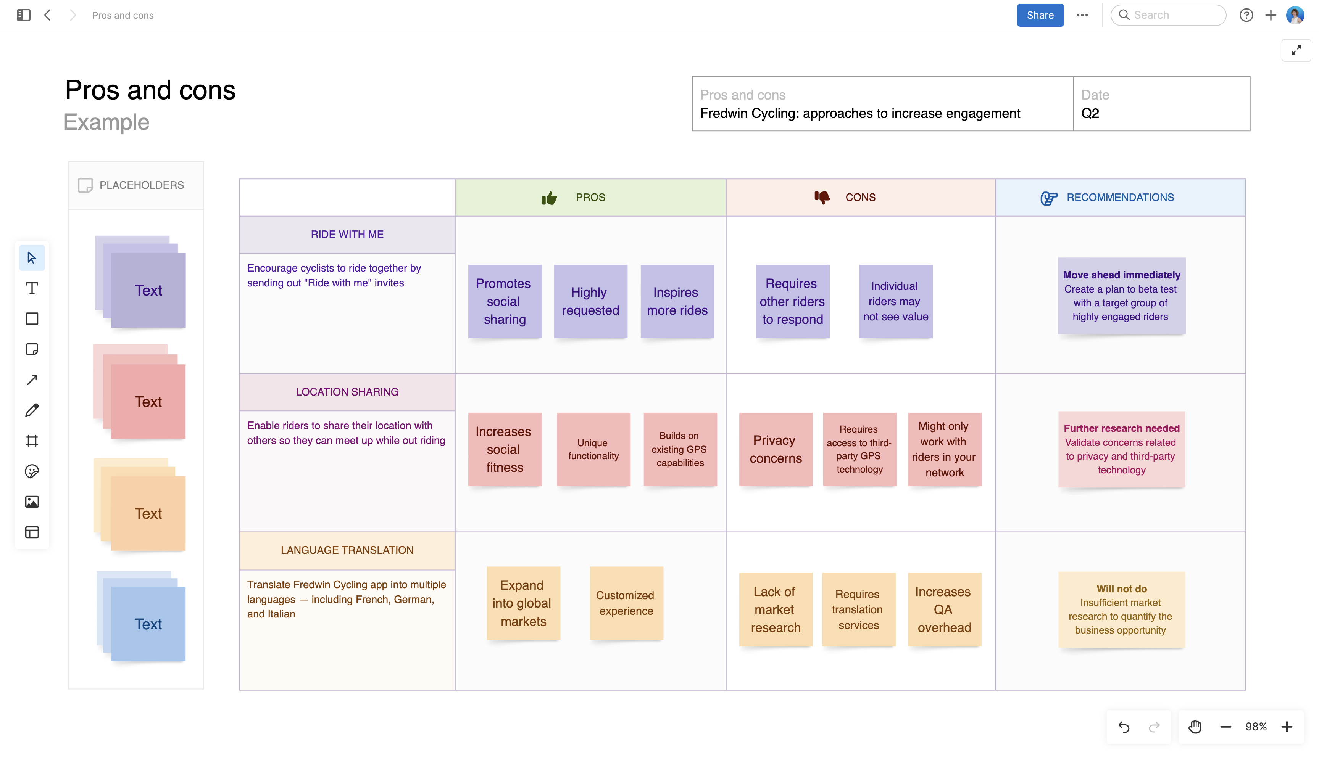Viewport: 1319px width, 759px height.
Task: Select the Image insert tool
Action: (32, 502)
